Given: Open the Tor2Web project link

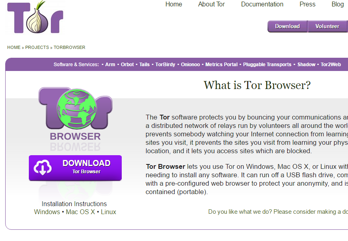Looking at the screenshot, I should point(331,65).
